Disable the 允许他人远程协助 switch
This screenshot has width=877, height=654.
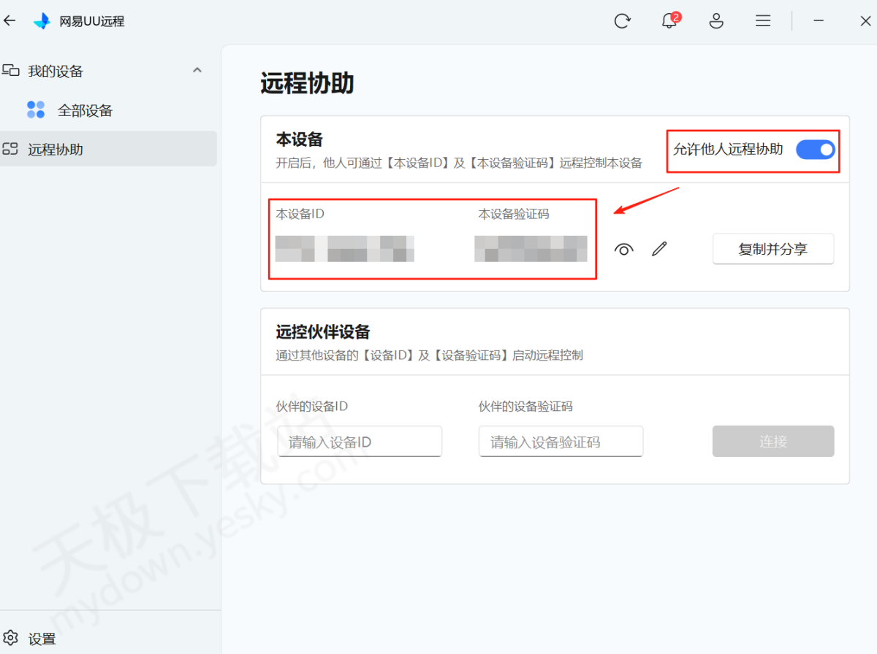pos(815,150)
